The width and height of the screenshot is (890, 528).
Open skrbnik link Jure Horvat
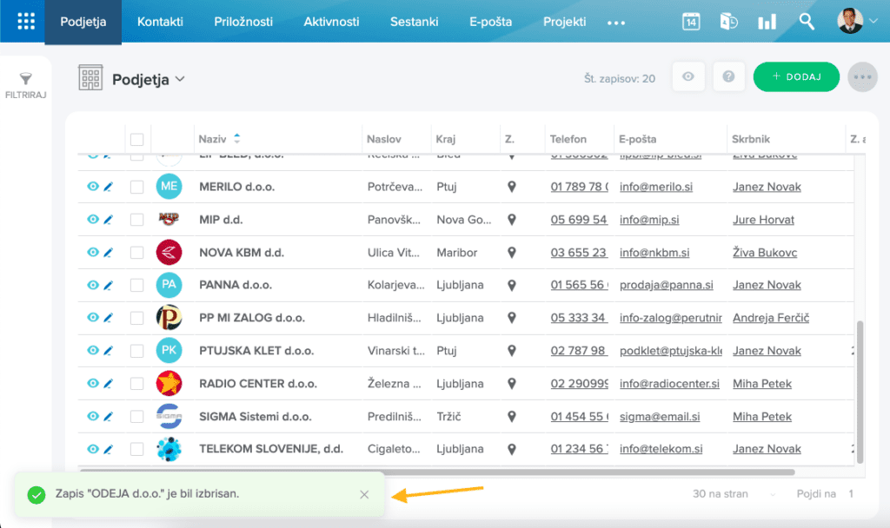(763, 220)
